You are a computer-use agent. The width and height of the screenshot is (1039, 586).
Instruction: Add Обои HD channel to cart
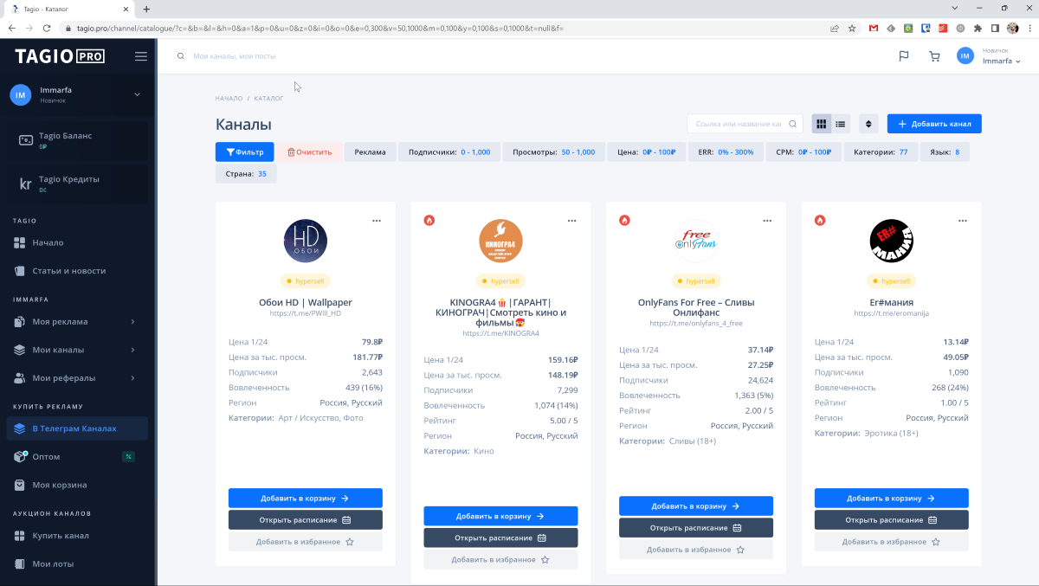click(x=306, y=499)
